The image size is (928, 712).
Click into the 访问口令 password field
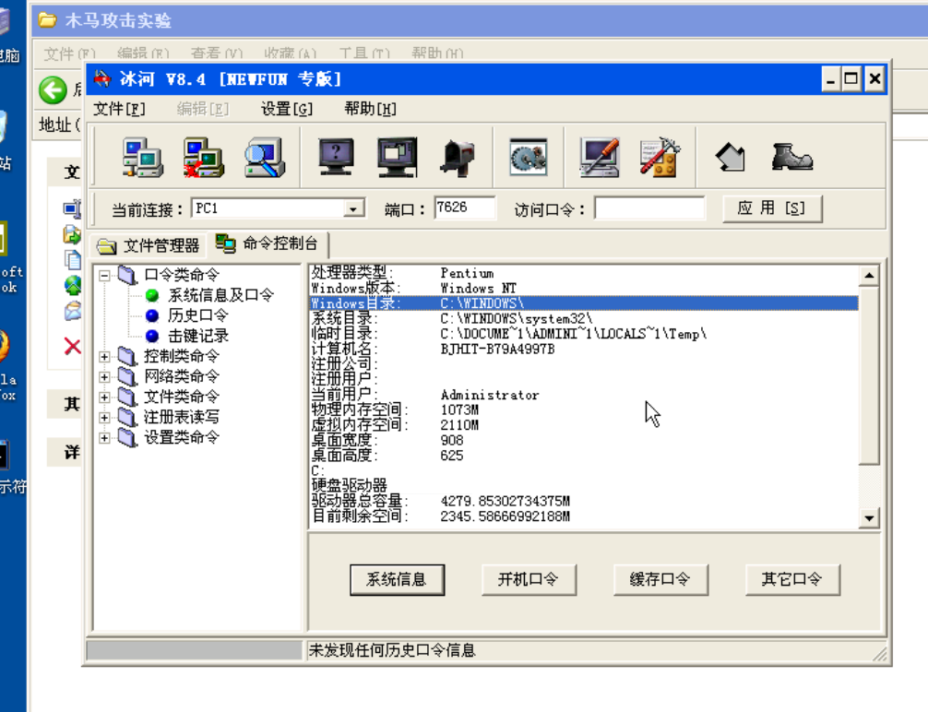(x=649, y=208)
